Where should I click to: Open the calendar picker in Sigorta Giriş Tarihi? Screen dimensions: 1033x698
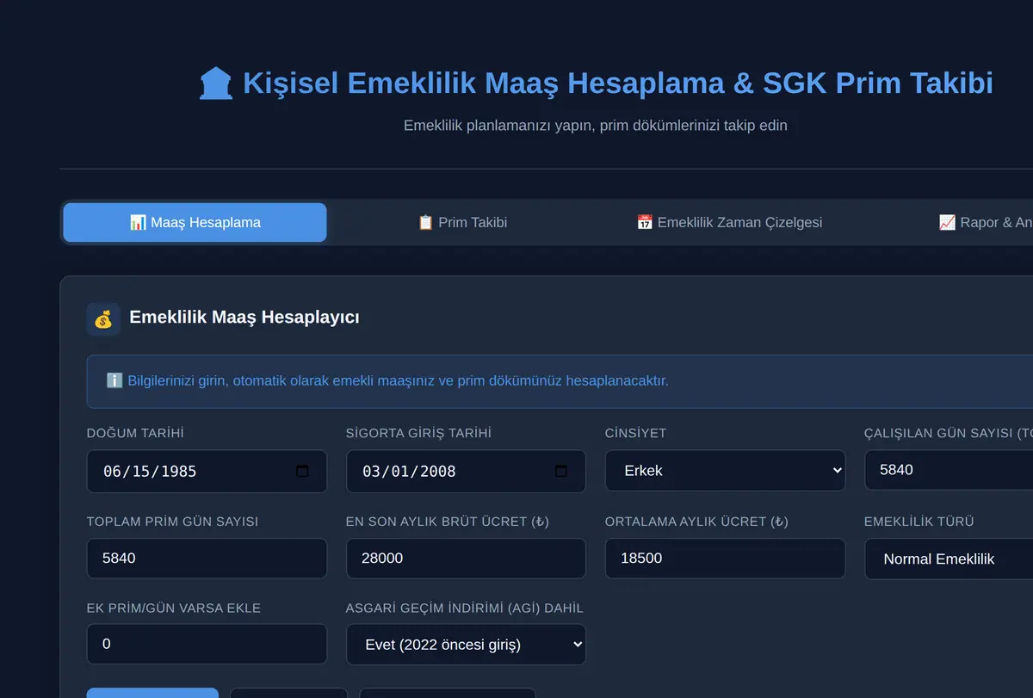coord(561,471)
